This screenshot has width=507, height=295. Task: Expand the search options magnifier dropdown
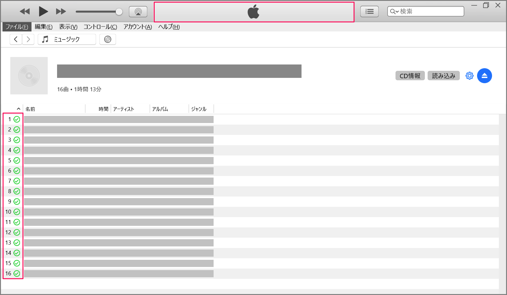pyautogui.click(x=394, y=12)
